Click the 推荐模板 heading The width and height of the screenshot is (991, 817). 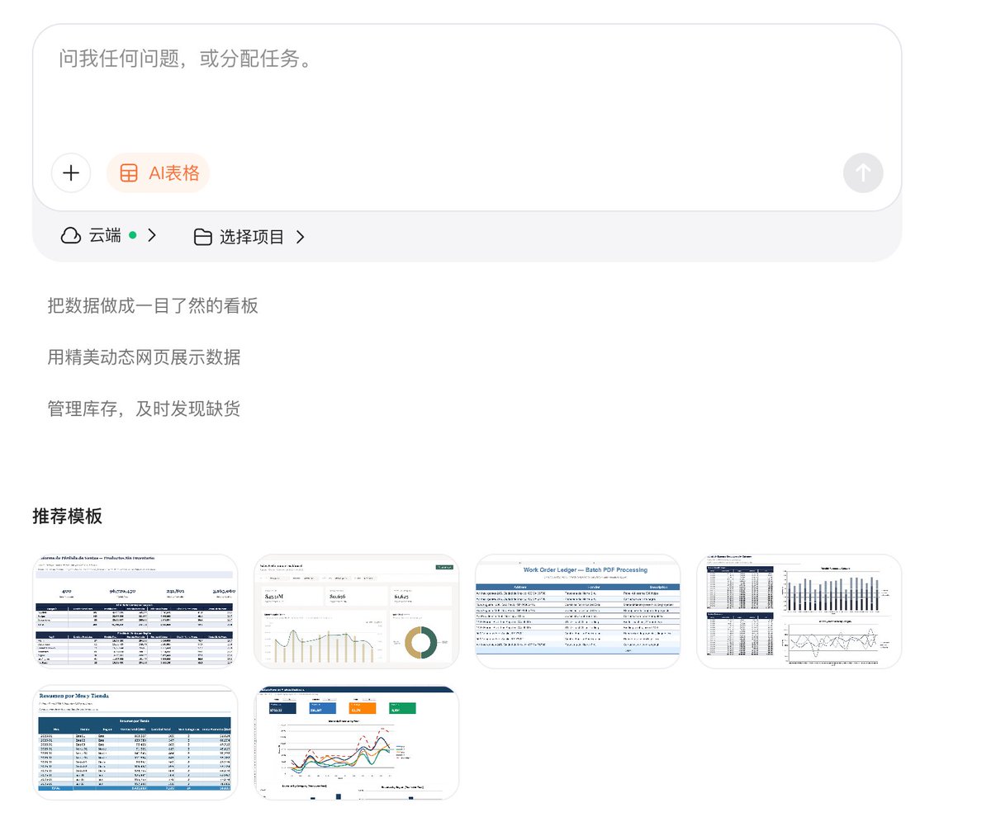point(68,517)
